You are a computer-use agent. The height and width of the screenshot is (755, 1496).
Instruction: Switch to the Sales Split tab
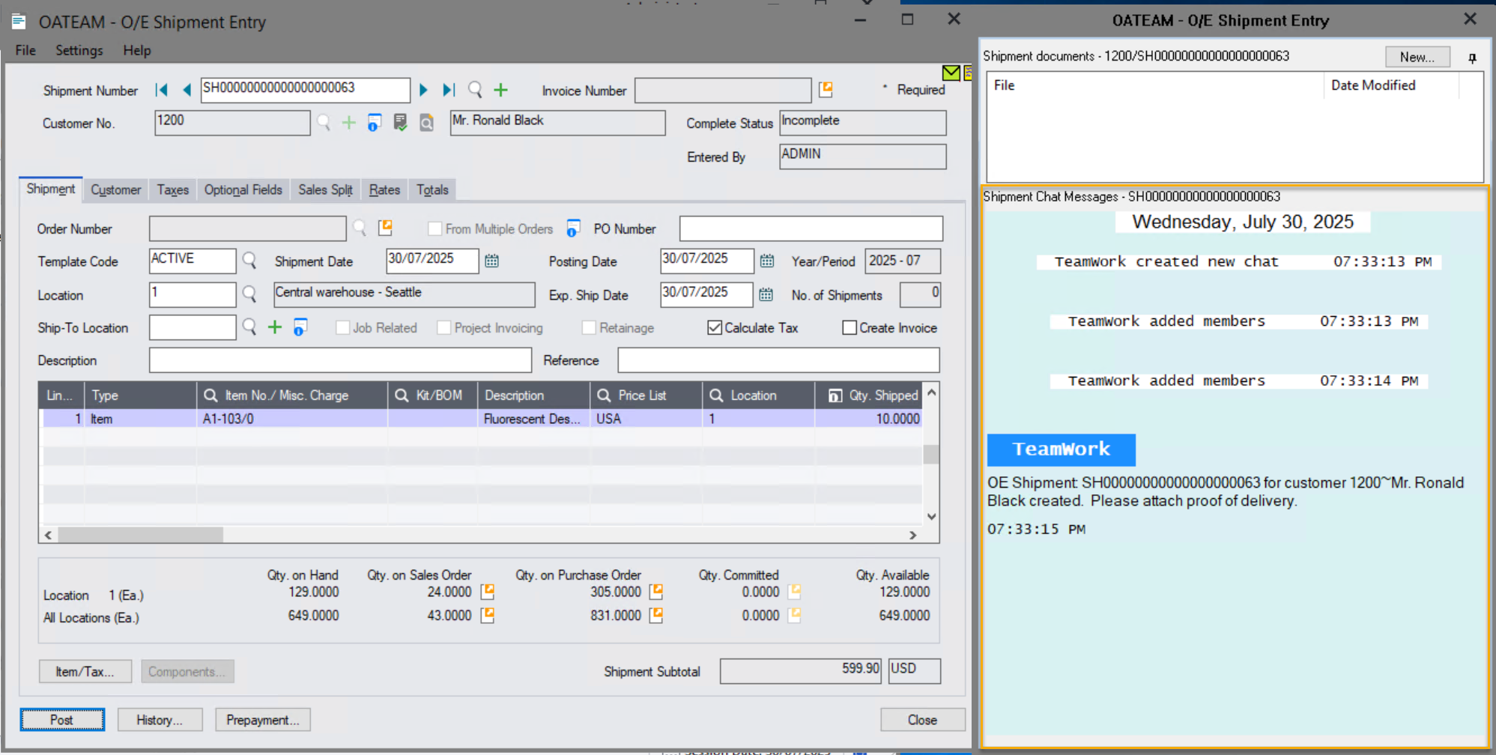(325, 189)
